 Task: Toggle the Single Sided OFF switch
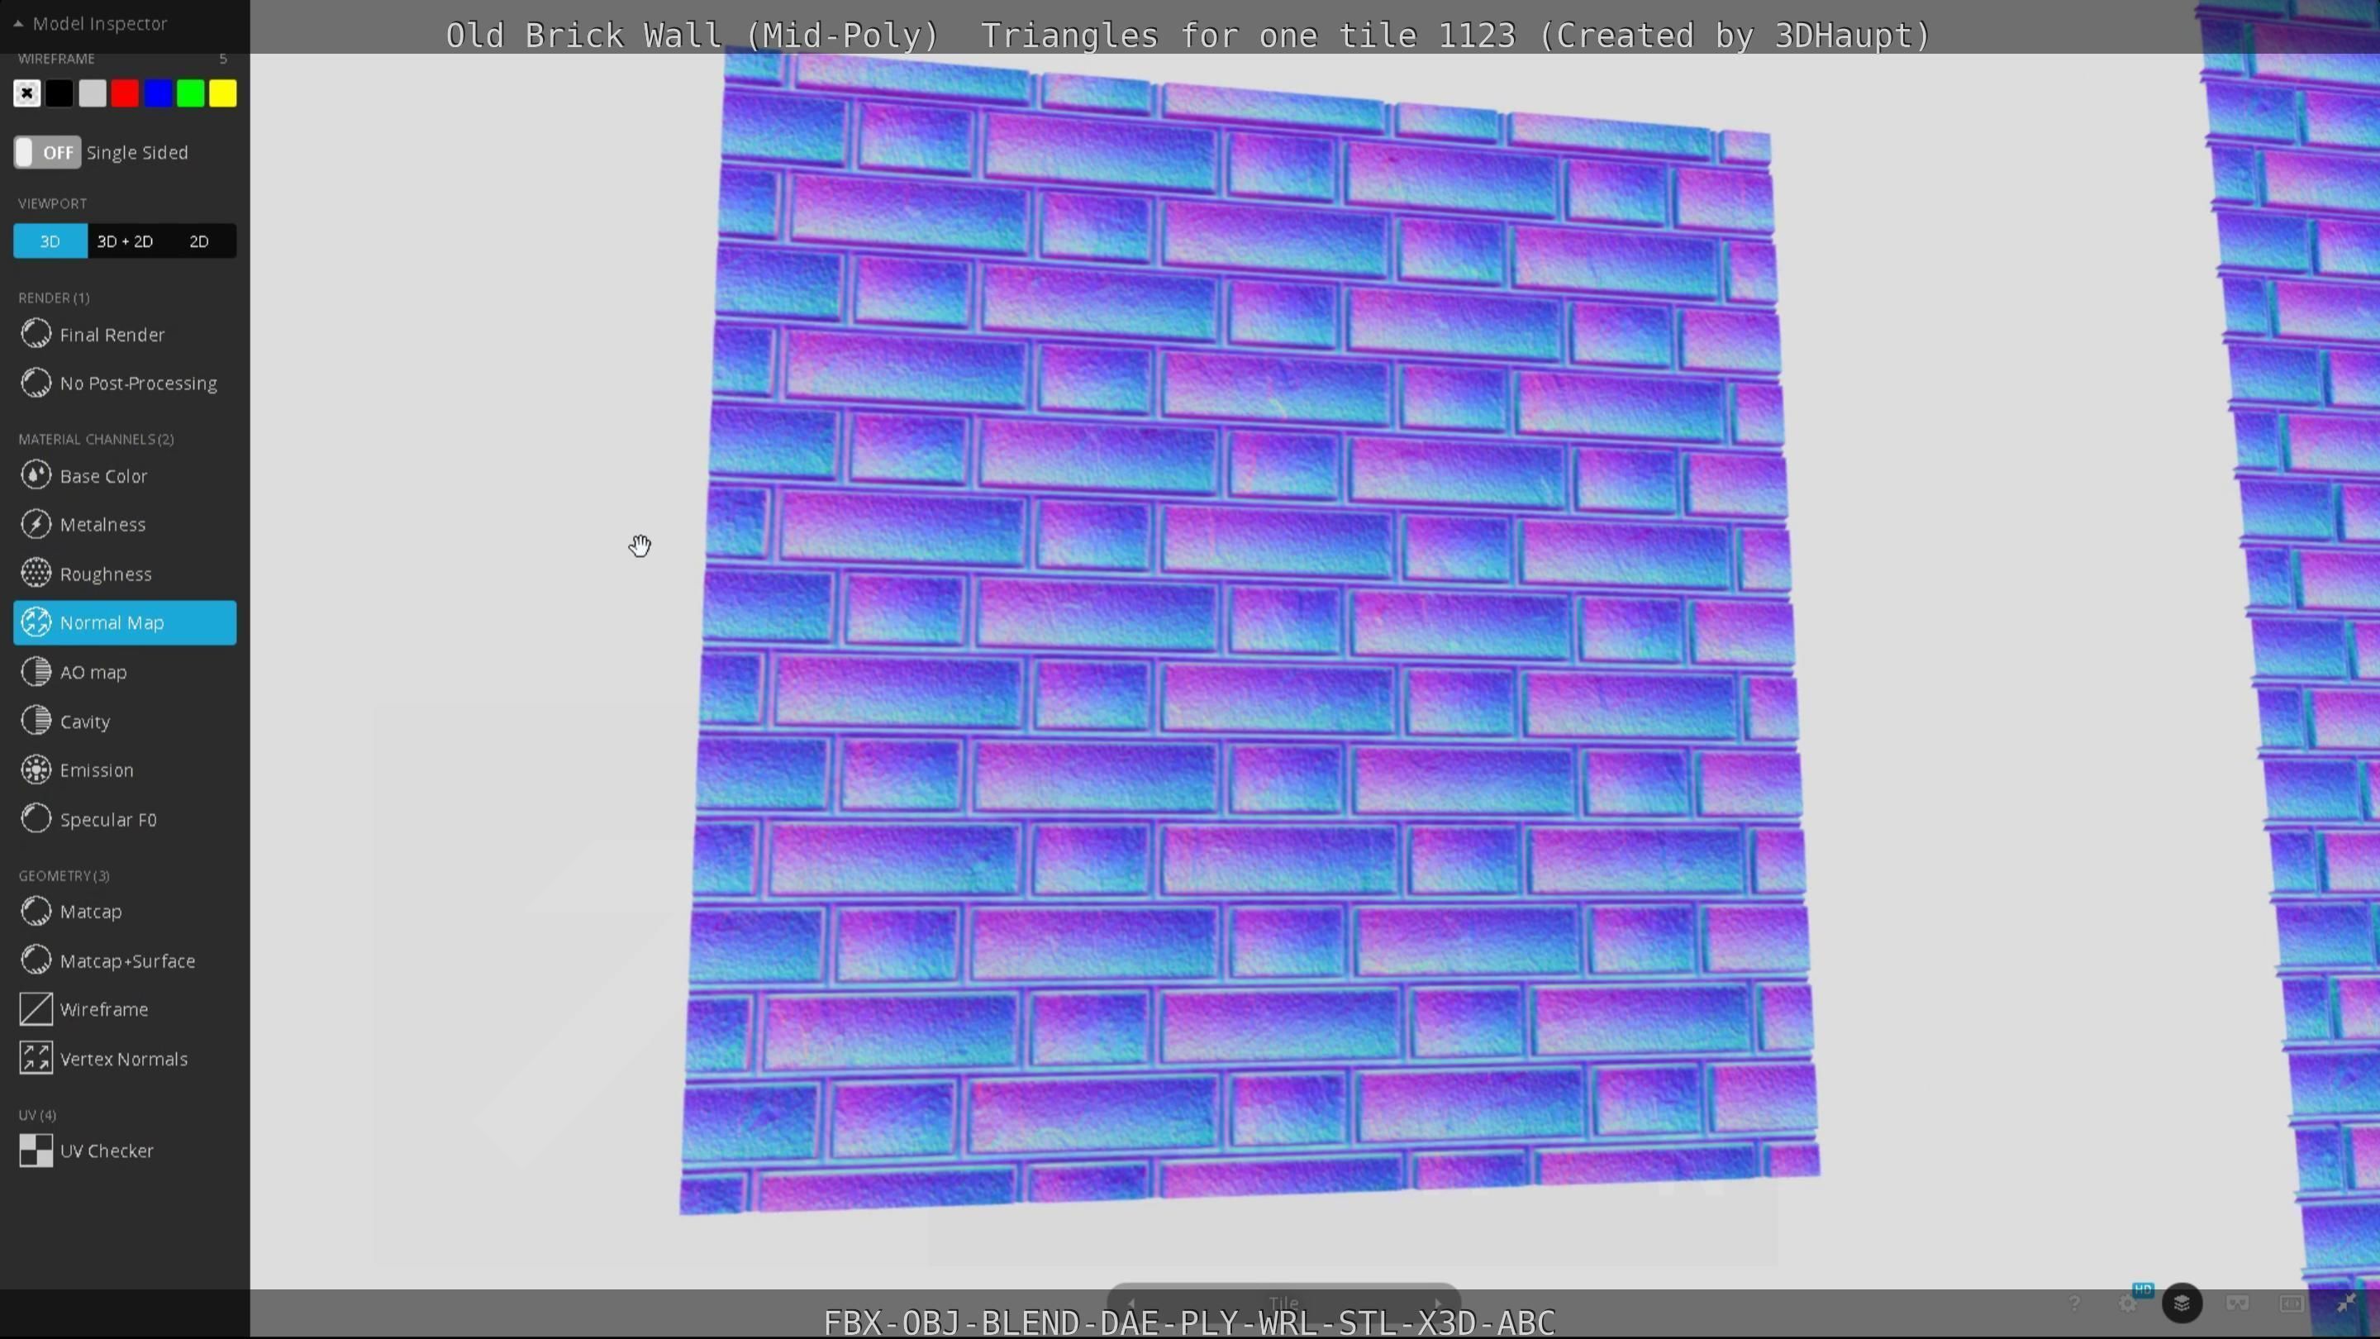pyautogui.click(x=47, y=152)
